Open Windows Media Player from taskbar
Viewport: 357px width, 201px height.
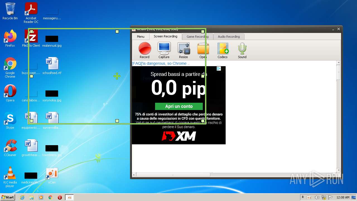tap(41, 197)
